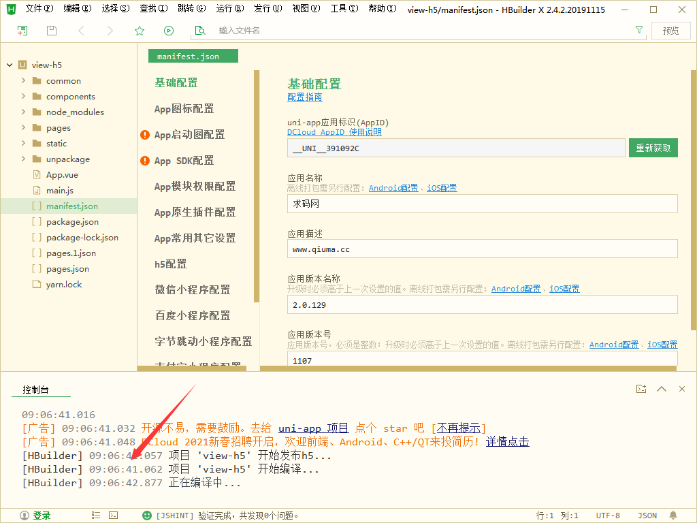The height and width of the screenshot is (523, 697).
Task: Collapse the console with the up chevron
Action: pyautogui.click(x=662, y=389)
